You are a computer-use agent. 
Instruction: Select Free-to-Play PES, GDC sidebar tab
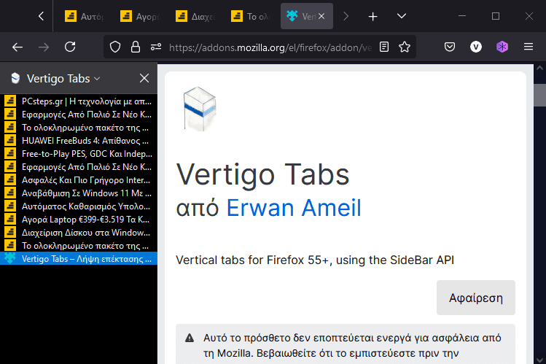79,154
